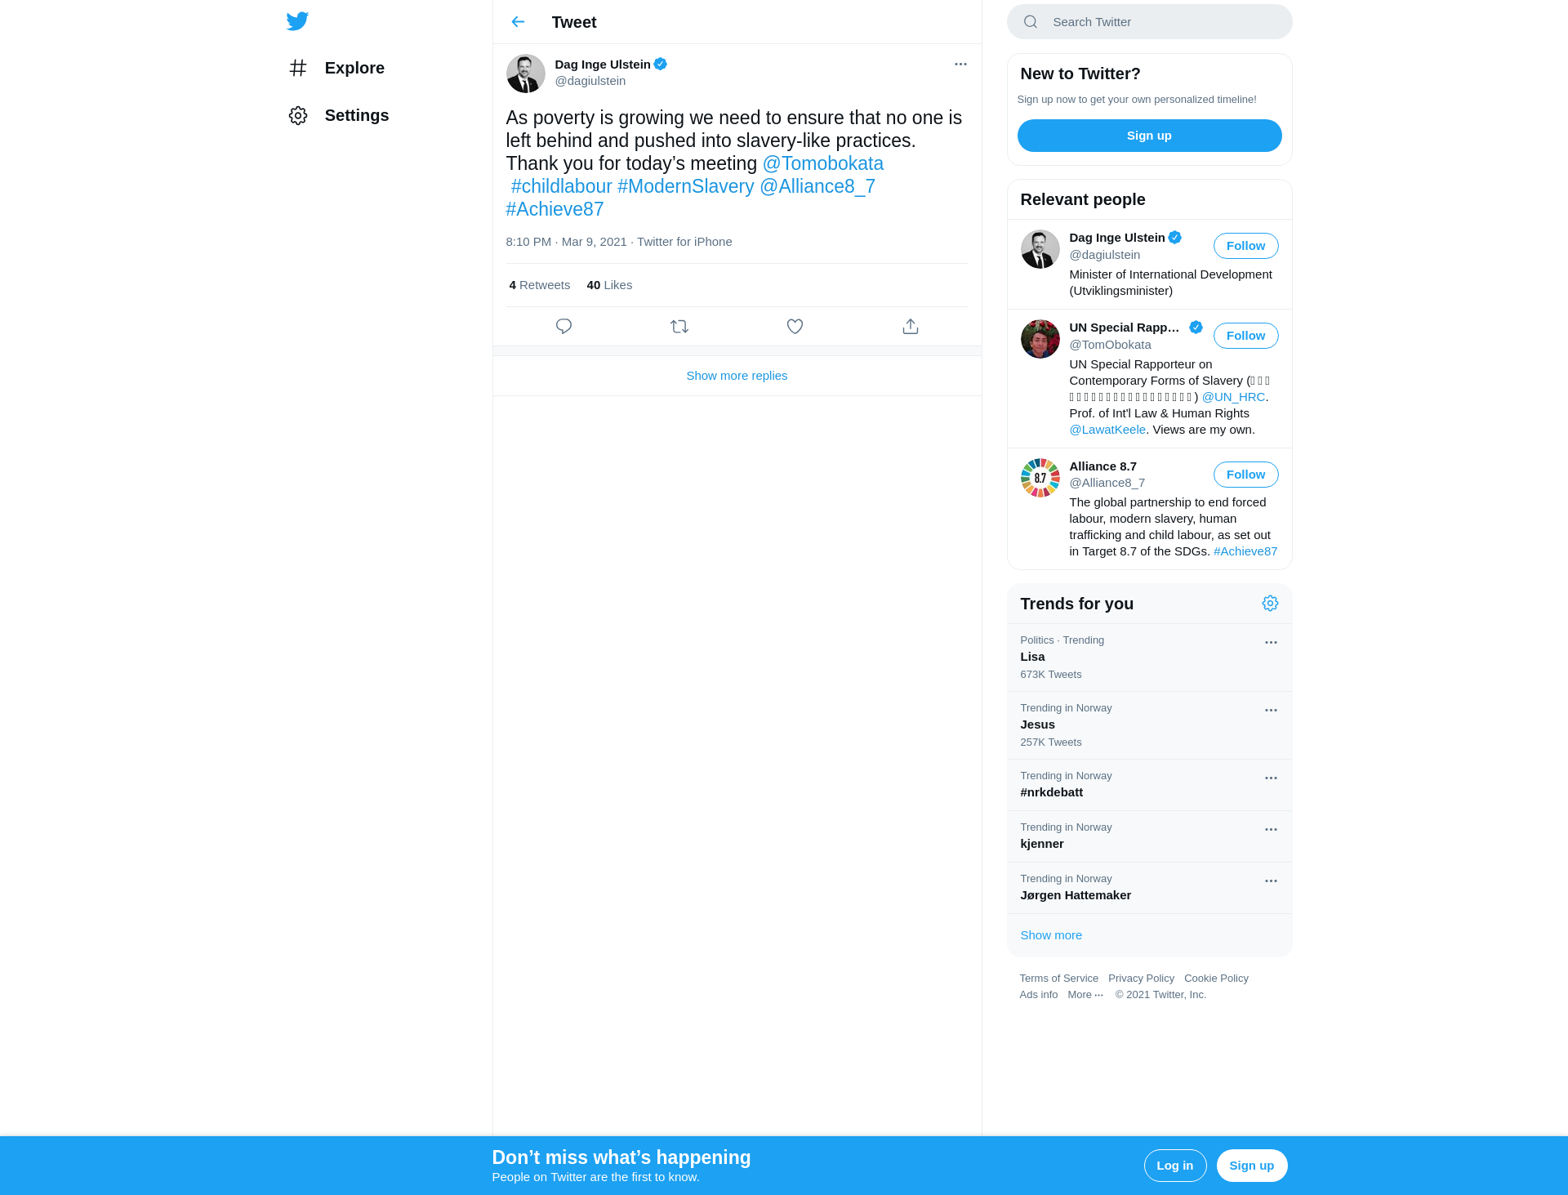Open the Explore hashtag icon

click(298, 68)
